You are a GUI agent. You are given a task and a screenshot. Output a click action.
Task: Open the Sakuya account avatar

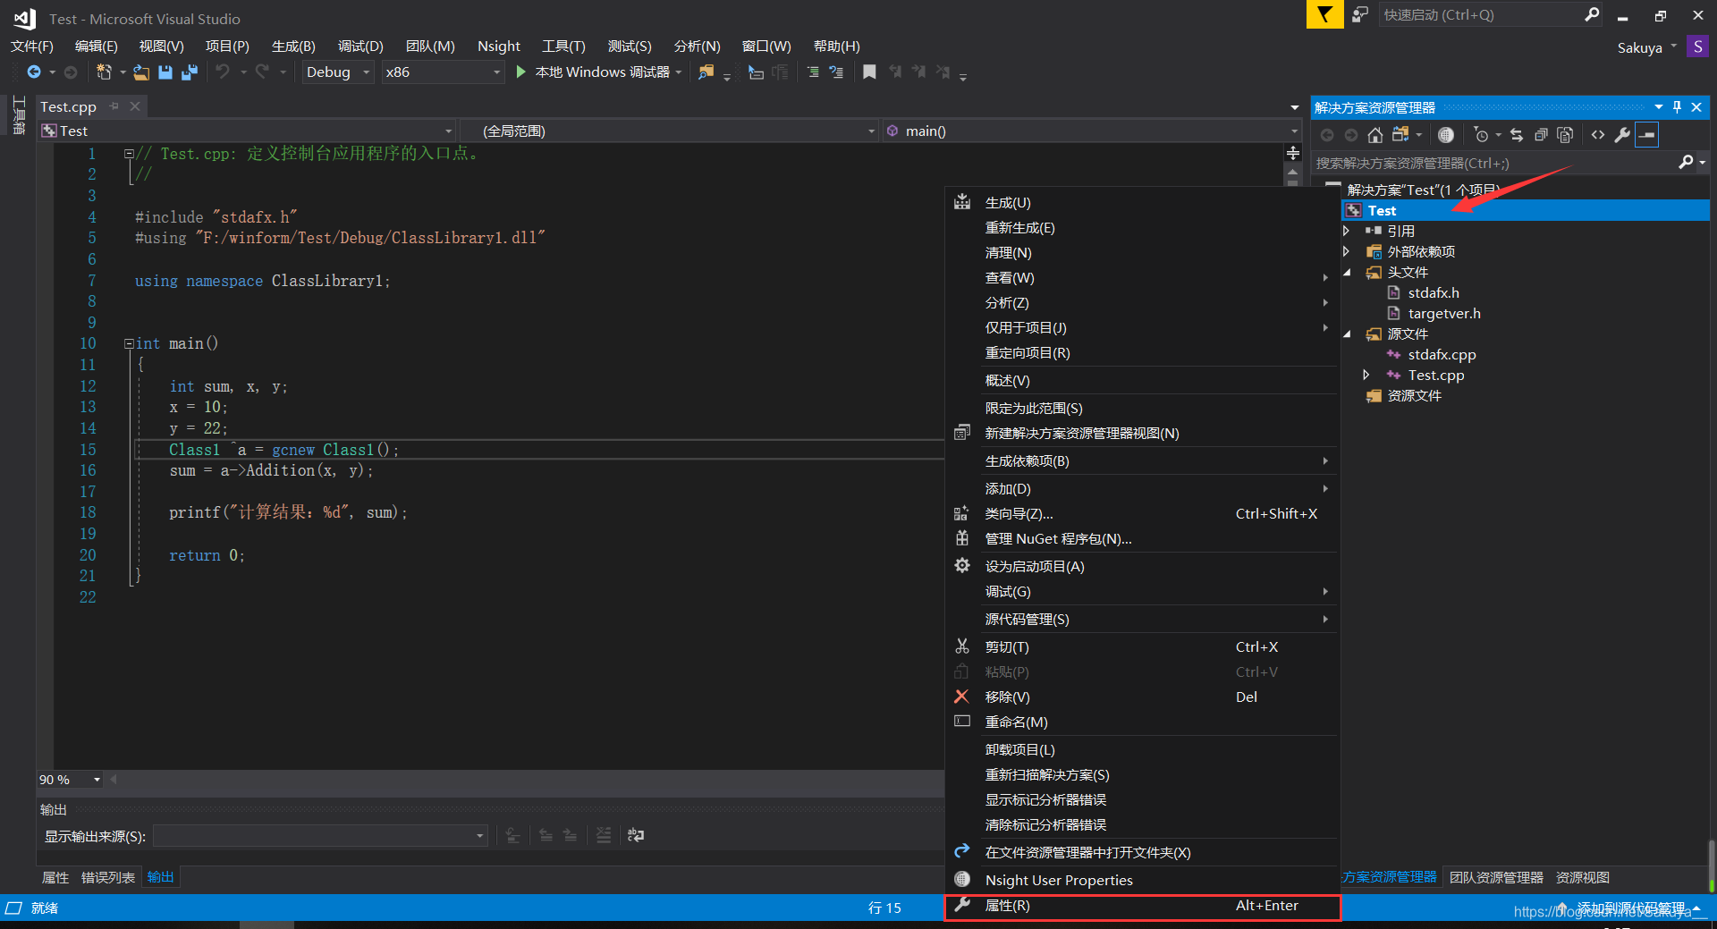tap(1697, 46)
